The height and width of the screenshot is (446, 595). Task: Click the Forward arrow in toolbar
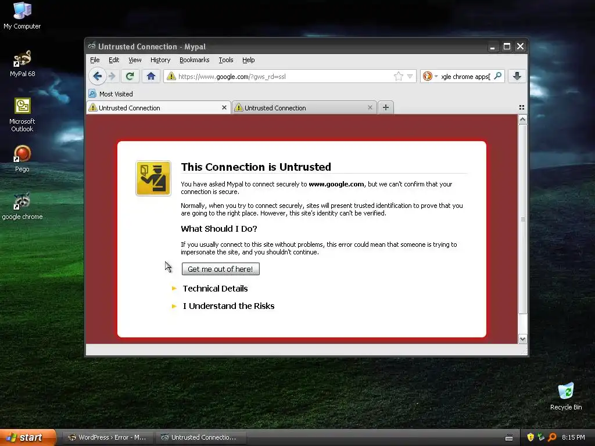(x=112, y=76)
